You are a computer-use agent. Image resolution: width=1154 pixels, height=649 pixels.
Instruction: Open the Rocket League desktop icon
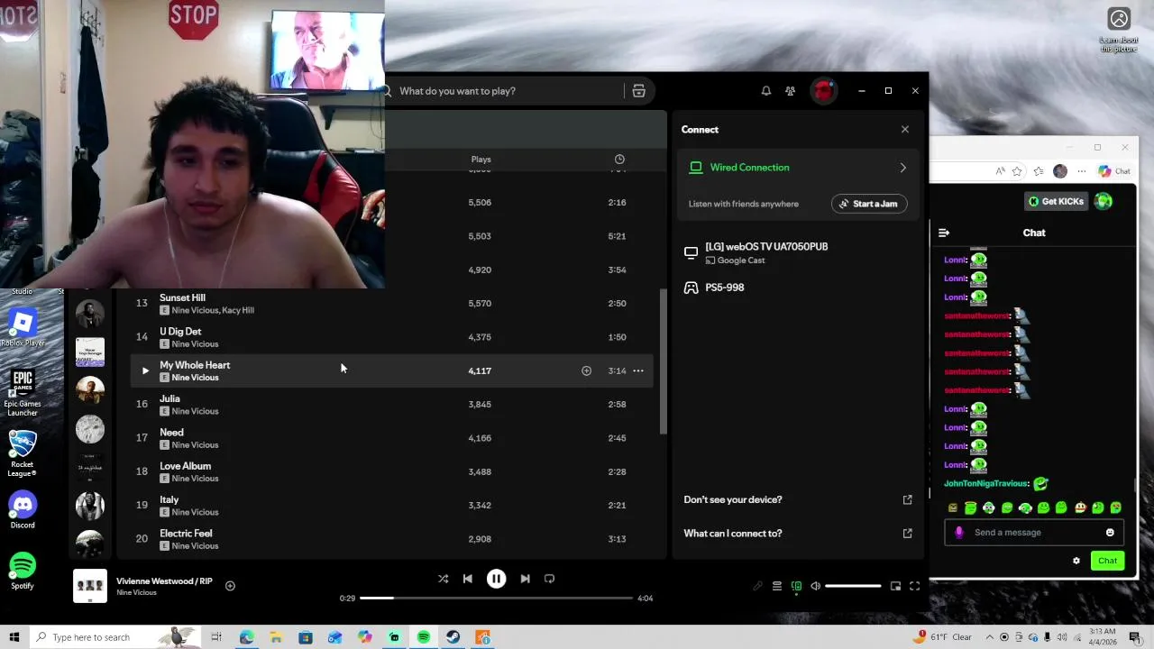(23, 452)
